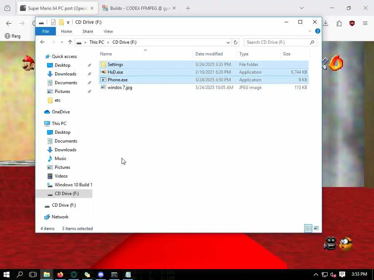374x280 pixels.
Task: Switch to Builds - CODEX FFMPEG browser tab
Action: coord(139,8)
